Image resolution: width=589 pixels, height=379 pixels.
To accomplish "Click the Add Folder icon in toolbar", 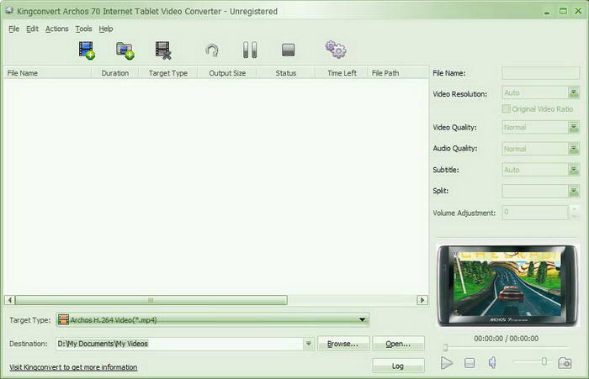I will pyautogui.click(x=125, y=50).
